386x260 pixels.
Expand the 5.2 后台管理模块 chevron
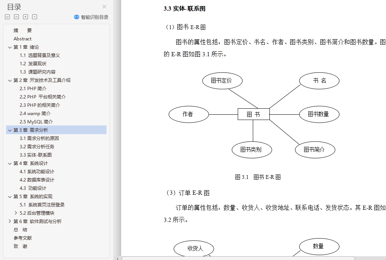coord(16,213)
